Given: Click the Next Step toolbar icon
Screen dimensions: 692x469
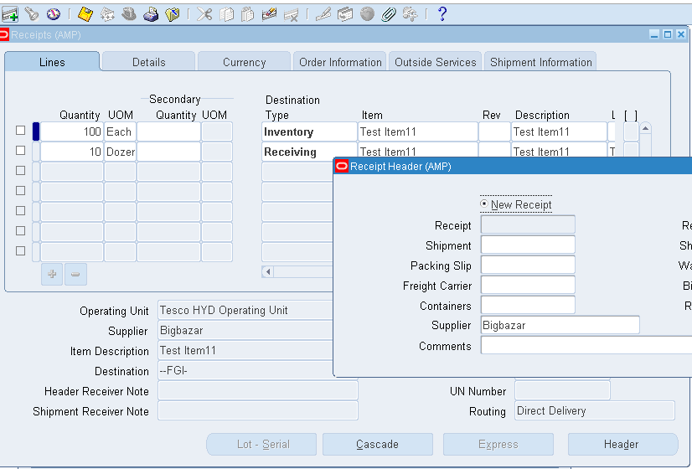Looking at the screenshot, I should pos(107,14).
